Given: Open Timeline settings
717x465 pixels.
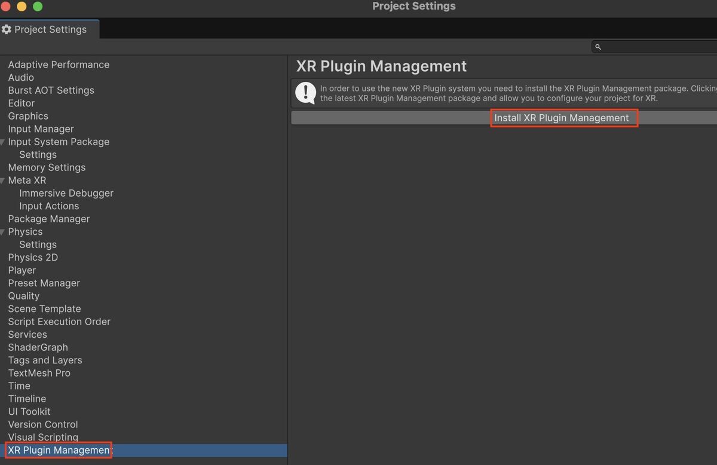Looking at the screenshot, I should [27, 399].
